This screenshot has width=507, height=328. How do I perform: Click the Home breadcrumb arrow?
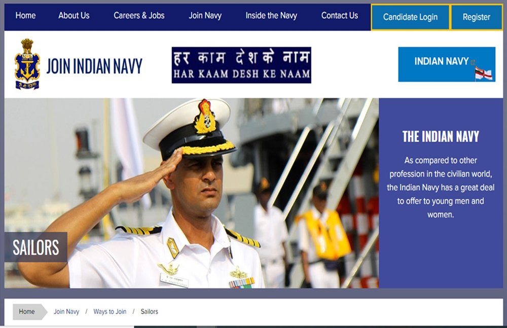point(30,312)
